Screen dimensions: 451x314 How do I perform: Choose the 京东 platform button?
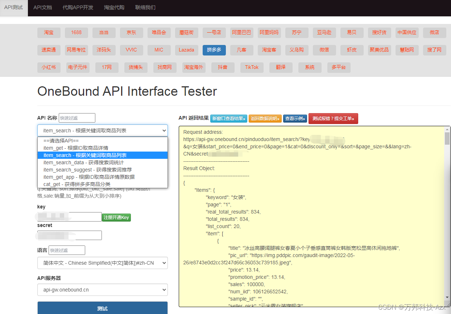click(x=132, y=33)
